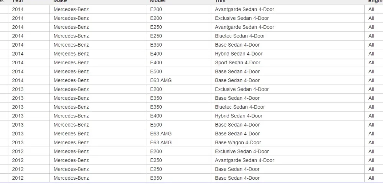Image resolution: width=383 pixels, height=184 pixels.
Task: Select the 2012 E350 model cell
Action: coord(156,178)
